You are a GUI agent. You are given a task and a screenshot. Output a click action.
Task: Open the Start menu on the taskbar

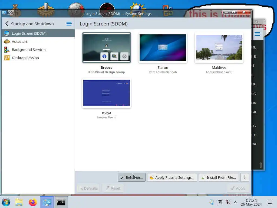pyautogui.click(x=6, y=202)
